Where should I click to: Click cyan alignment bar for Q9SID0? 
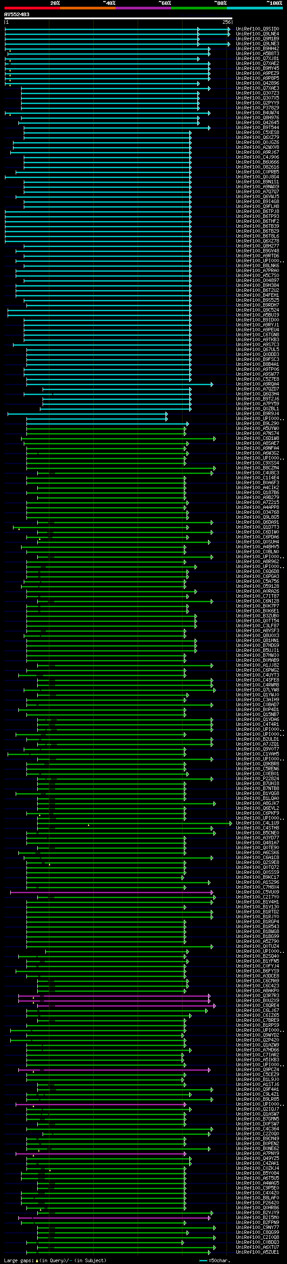tap(117, 29)
